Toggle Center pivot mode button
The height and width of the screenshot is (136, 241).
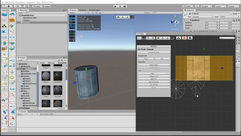point(37,6)
